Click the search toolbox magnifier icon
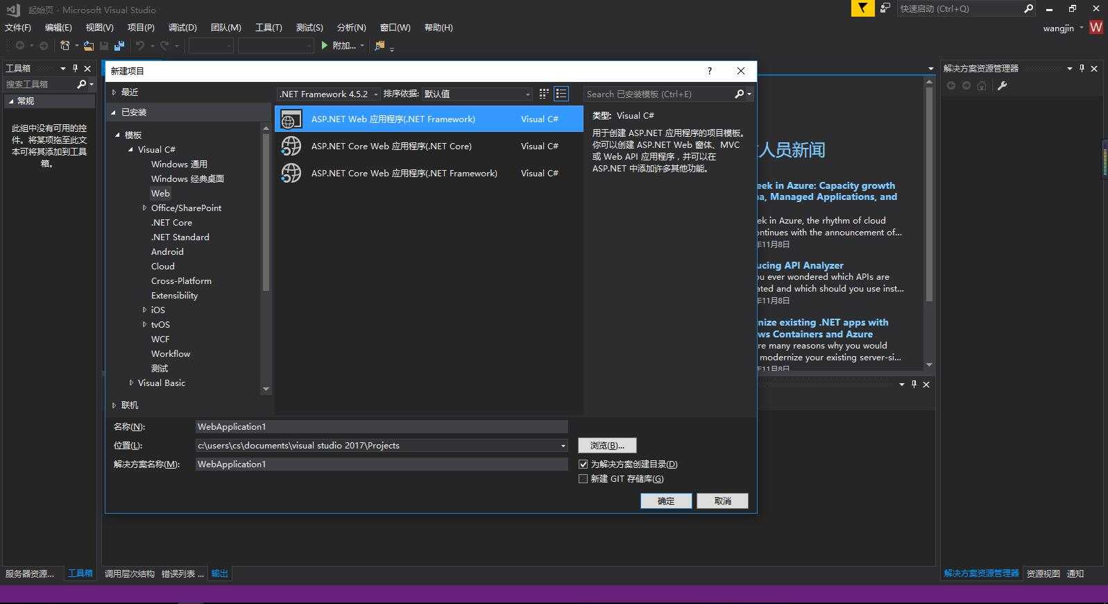The width and height of the screenshot is (1108, 604). [81, 84]
